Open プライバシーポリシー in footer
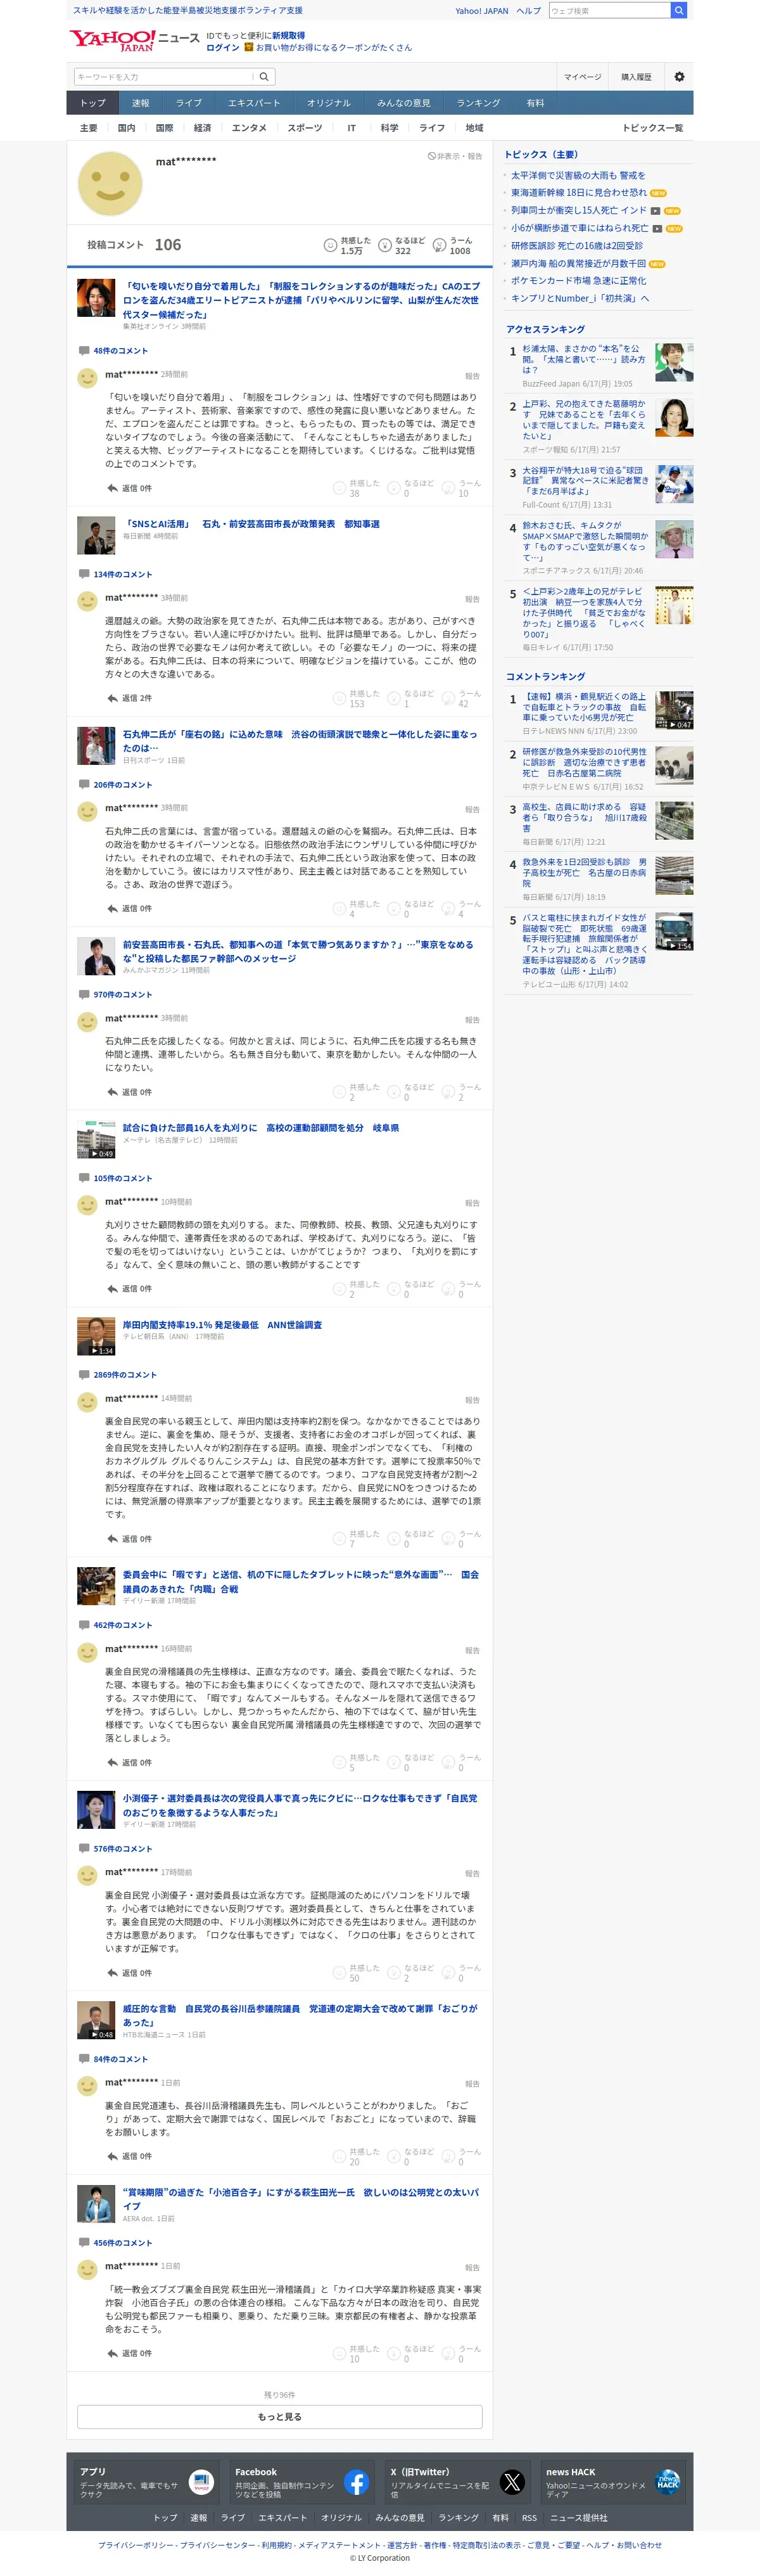This screenshot has width=760, height=2576. click(x=135, y=2545)
